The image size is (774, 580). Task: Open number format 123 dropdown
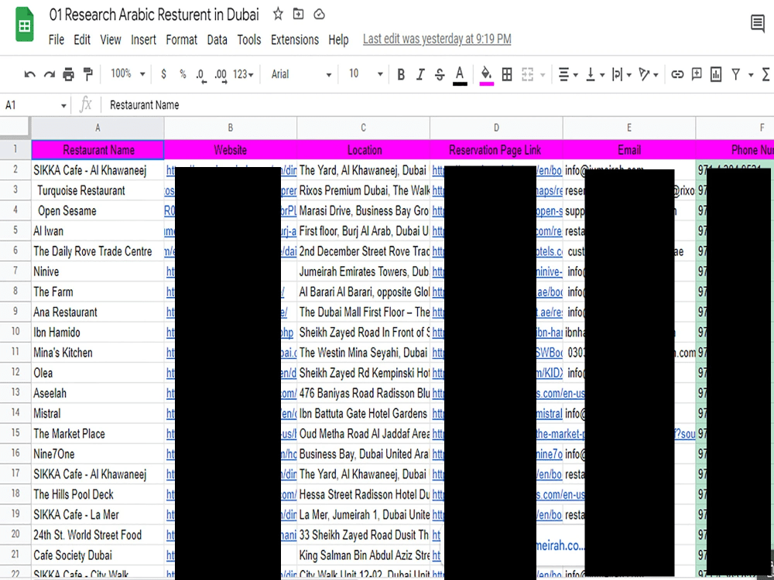[243, 74]
